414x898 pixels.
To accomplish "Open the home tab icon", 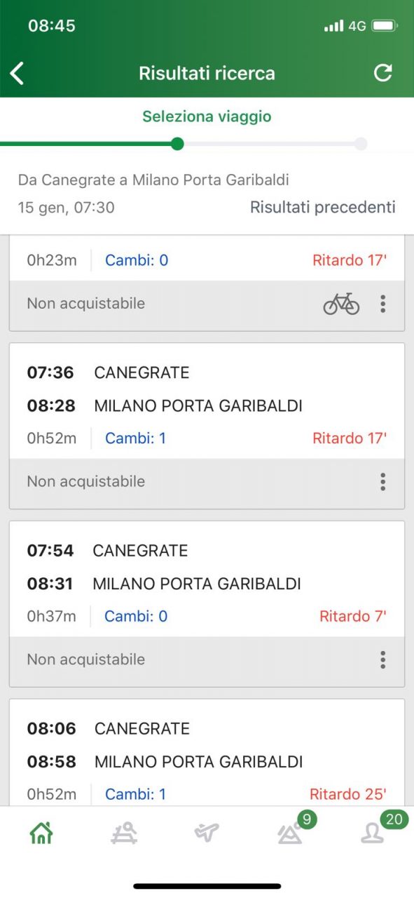I will pos(41,833).
